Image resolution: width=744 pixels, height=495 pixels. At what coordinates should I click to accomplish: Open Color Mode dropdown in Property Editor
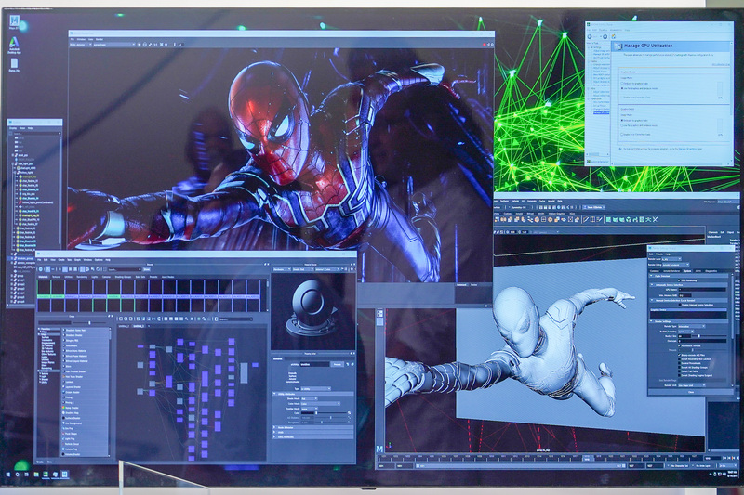321,404
